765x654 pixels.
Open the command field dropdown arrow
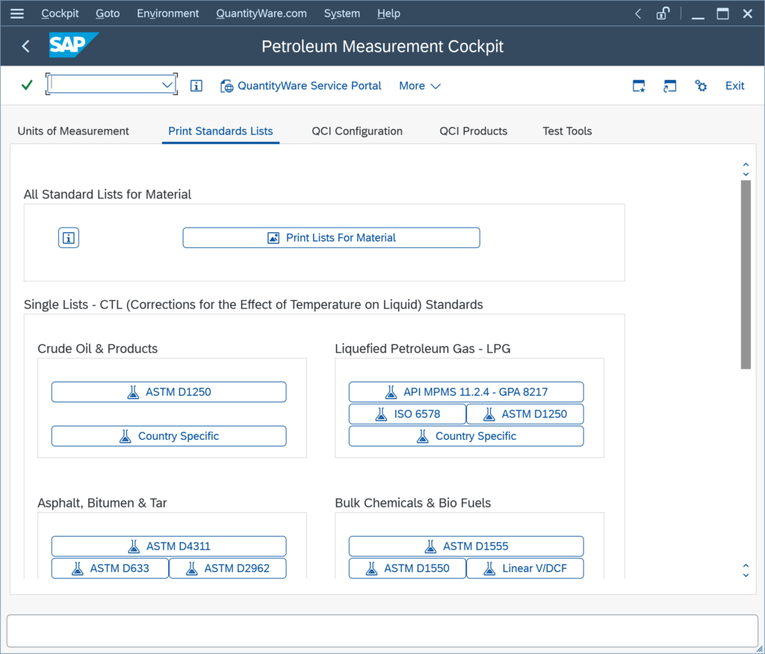[167, 85]
